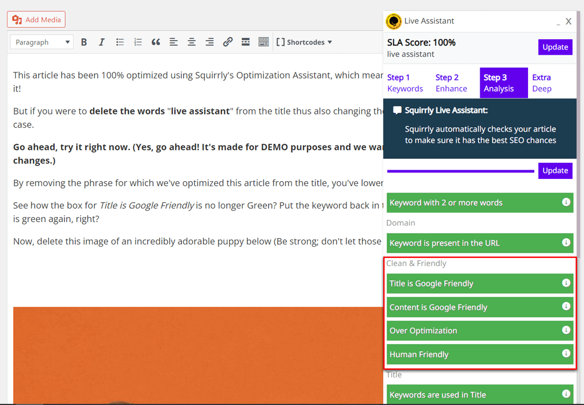
Task: Click the purple optimization progress bar
Action: coord(461,171)
